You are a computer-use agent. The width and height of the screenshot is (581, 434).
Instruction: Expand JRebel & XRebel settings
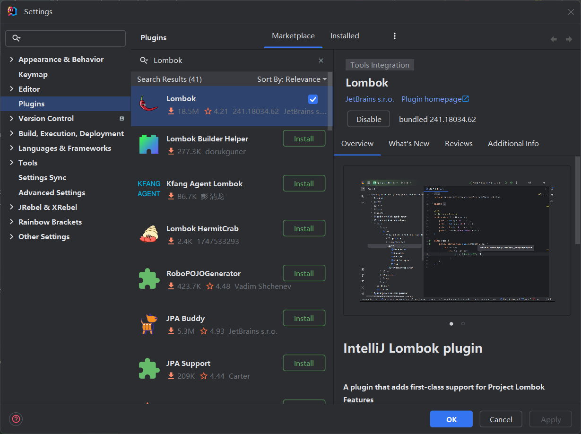[x=12, y=207]
